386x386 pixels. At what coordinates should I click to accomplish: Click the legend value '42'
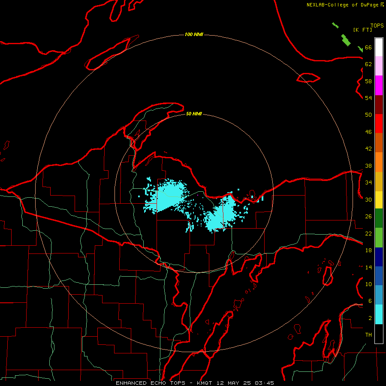click(x=368, y=149)
